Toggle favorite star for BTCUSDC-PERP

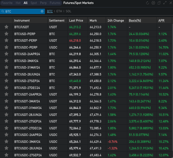pos(6,47)
